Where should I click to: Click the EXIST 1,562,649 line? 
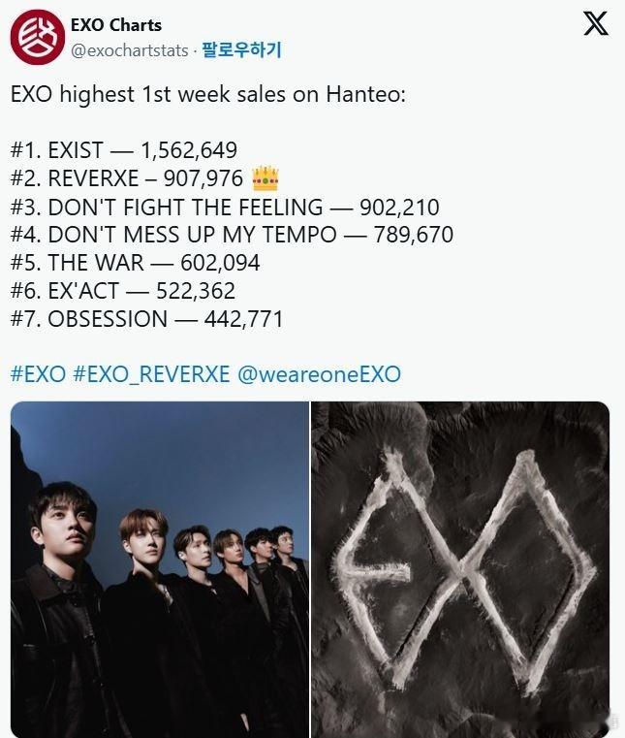pos(124,150)
